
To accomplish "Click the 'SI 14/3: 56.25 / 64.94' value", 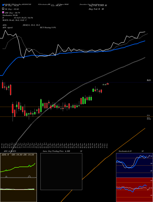I will 24,18.
